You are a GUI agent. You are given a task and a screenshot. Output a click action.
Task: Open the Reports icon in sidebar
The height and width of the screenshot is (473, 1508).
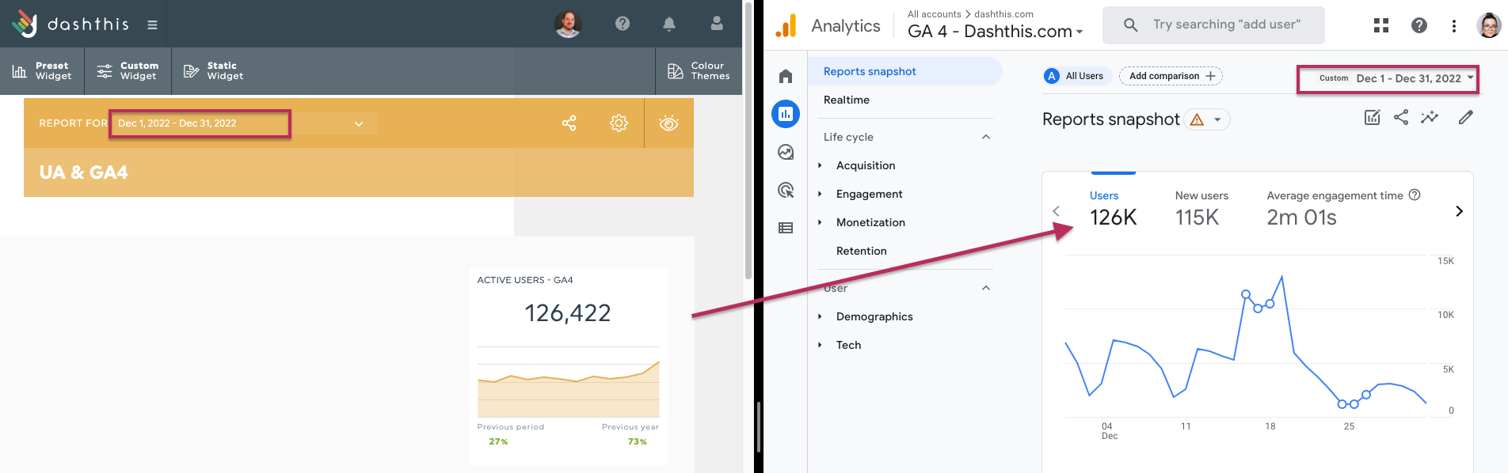point(786,114)
